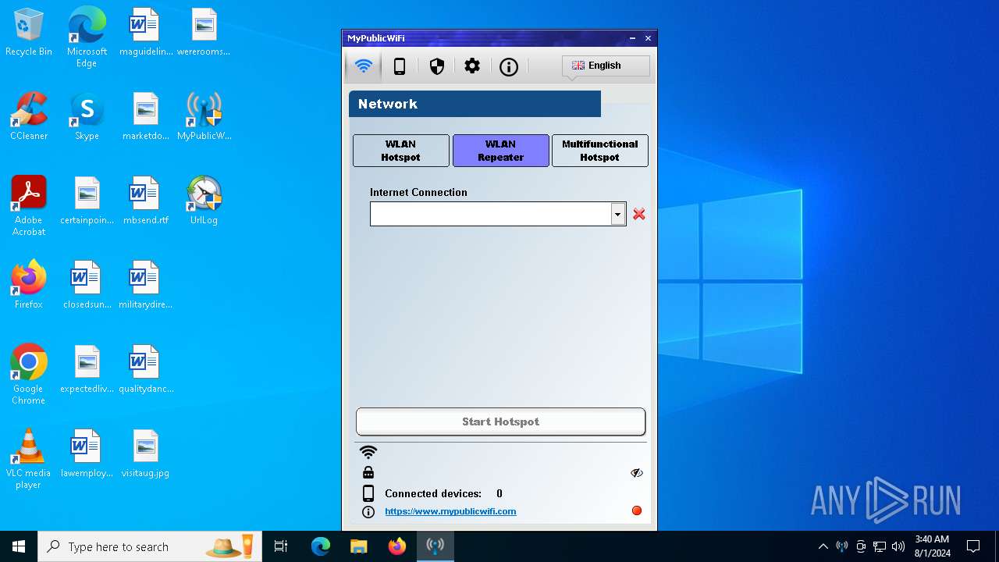Select the closedsun Word document
This screenshot has width=999, height=562.
[x=87, y=284]
